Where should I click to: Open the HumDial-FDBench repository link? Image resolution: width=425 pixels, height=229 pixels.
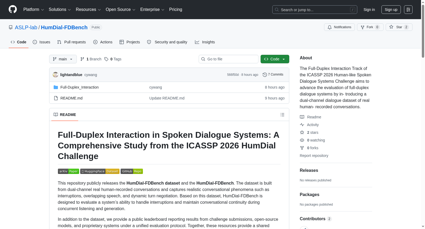64,27
